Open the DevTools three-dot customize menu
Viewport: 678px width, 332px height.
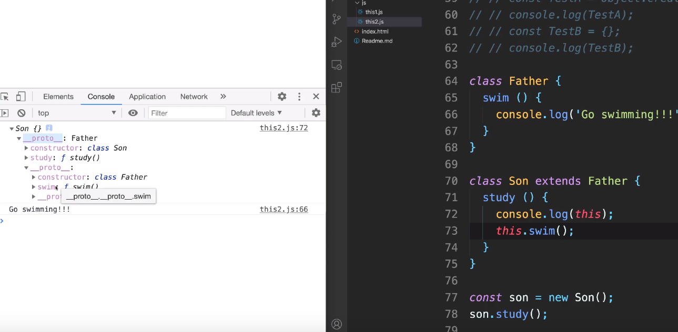[x=299, y=97]
